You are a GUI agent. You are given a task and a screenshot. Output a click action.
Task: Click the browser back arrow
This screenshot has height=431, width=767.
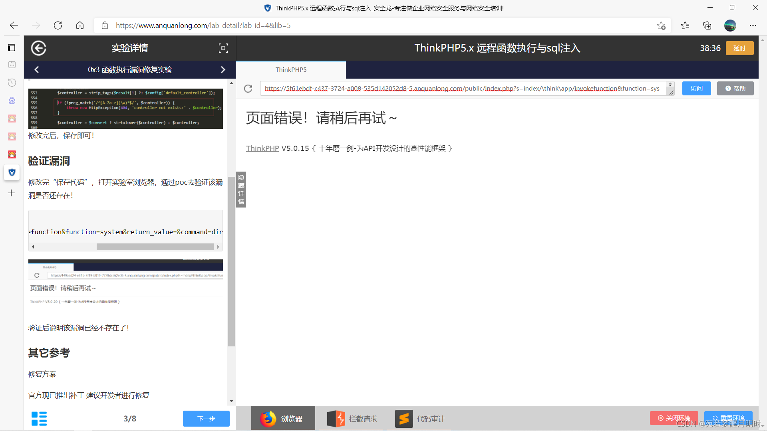click(x=14, y=26)
